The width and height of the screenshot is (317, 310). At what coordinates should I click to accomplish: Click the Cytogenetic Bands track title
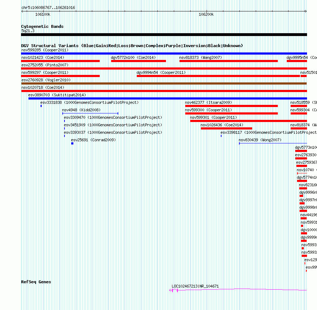click(42, 26)
